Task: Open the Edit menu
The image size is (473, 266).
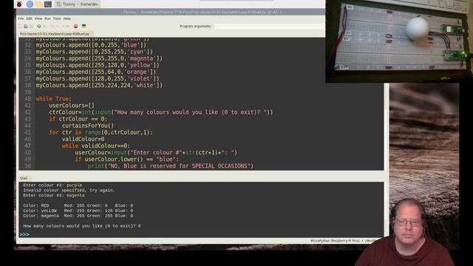Action: 29,18
